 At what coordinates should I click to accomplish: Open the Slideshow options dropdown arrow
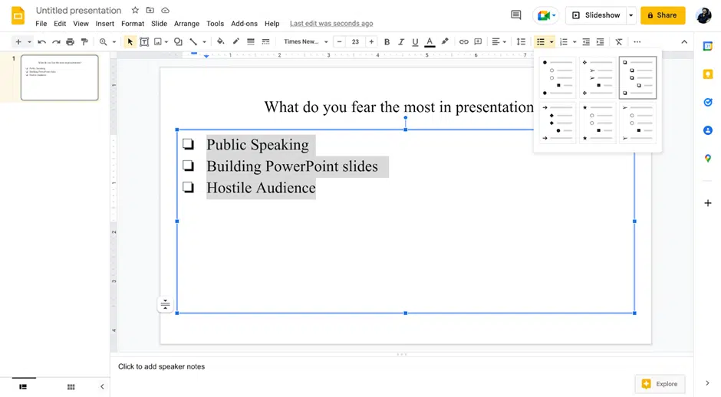pos(630,15)
